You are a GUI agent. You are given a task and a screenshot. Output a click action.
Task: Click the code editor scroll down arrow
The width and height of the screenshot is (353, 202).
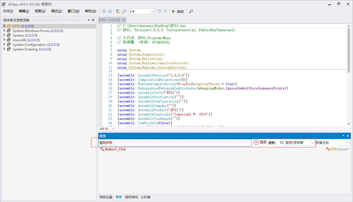(349, 124)
